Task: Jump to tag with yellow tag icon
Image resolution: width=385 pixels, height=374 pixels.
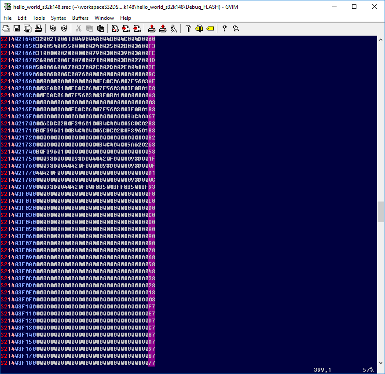Action: coord(210,29)
